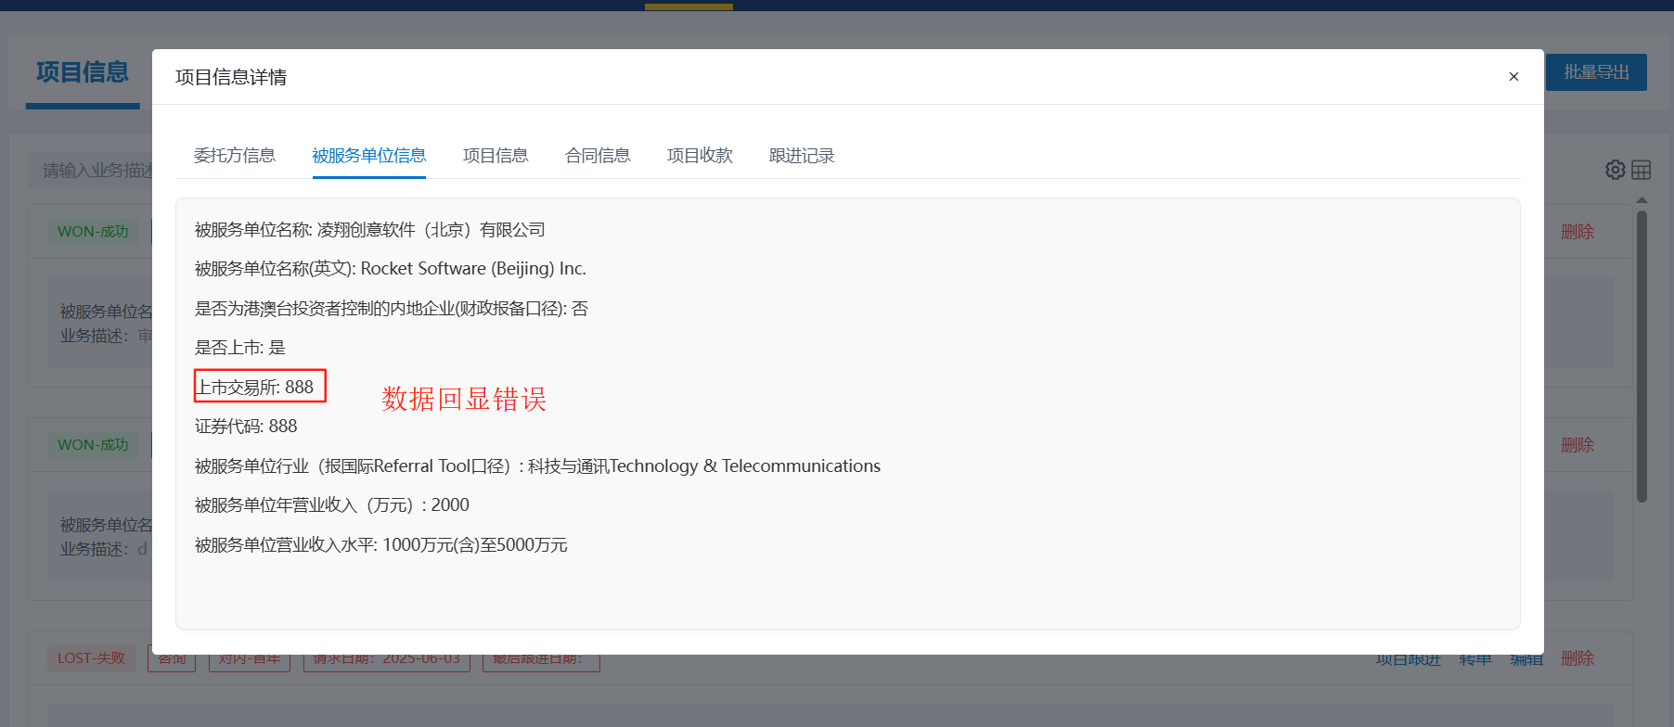The height and width of the screenshot is (727, 1674).
Task: Click the 被服务单位年营业收入（万元）: 2000 line
Action: (x=332, y=505)
